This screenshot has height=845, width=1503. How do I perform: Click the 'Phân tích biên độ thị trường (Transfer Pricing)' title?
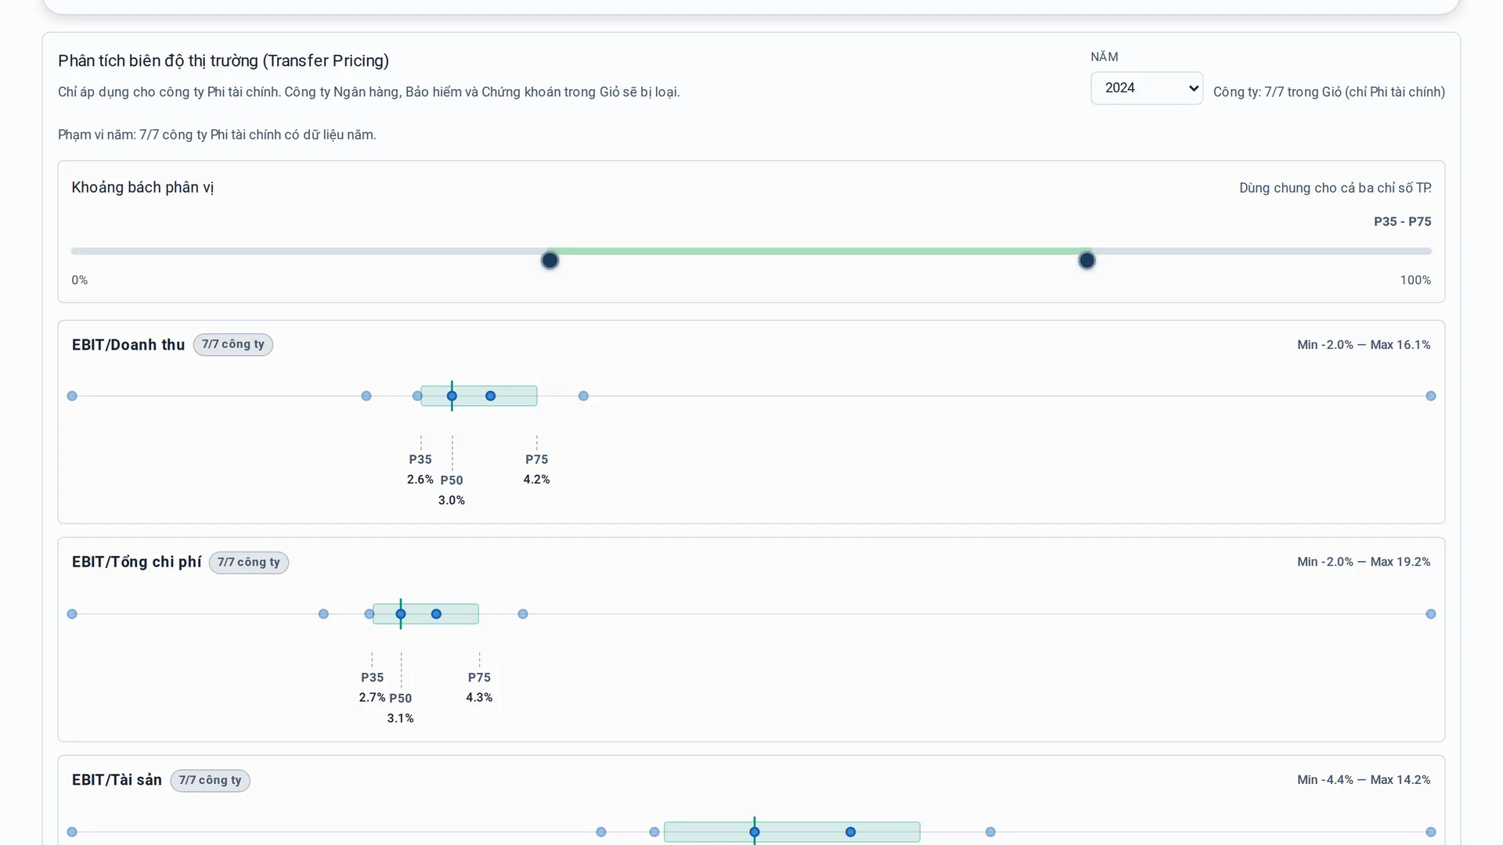223,61
